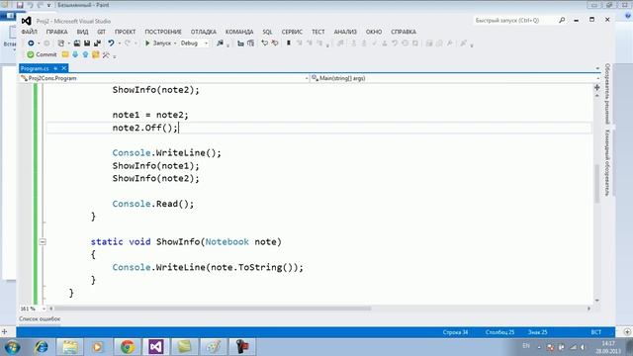This screenshot has width=633, height=356.
Task: Close the Program.cs tab
Action: click(63, 68)
